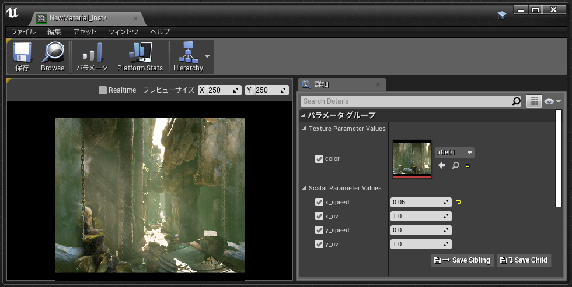572x287 pixels.
Task: Click the y_uv value field
Action: tap(421, 244)
